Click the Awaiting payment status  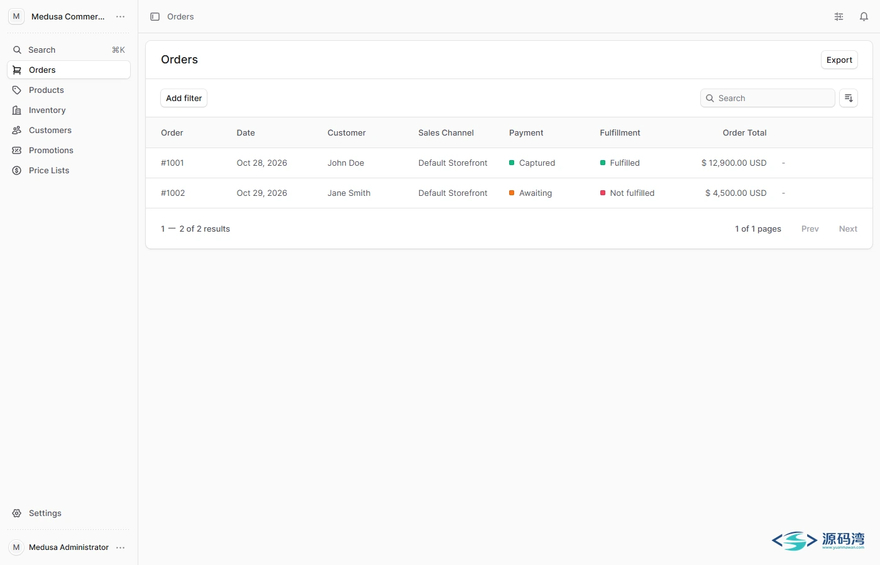[531, 193]
